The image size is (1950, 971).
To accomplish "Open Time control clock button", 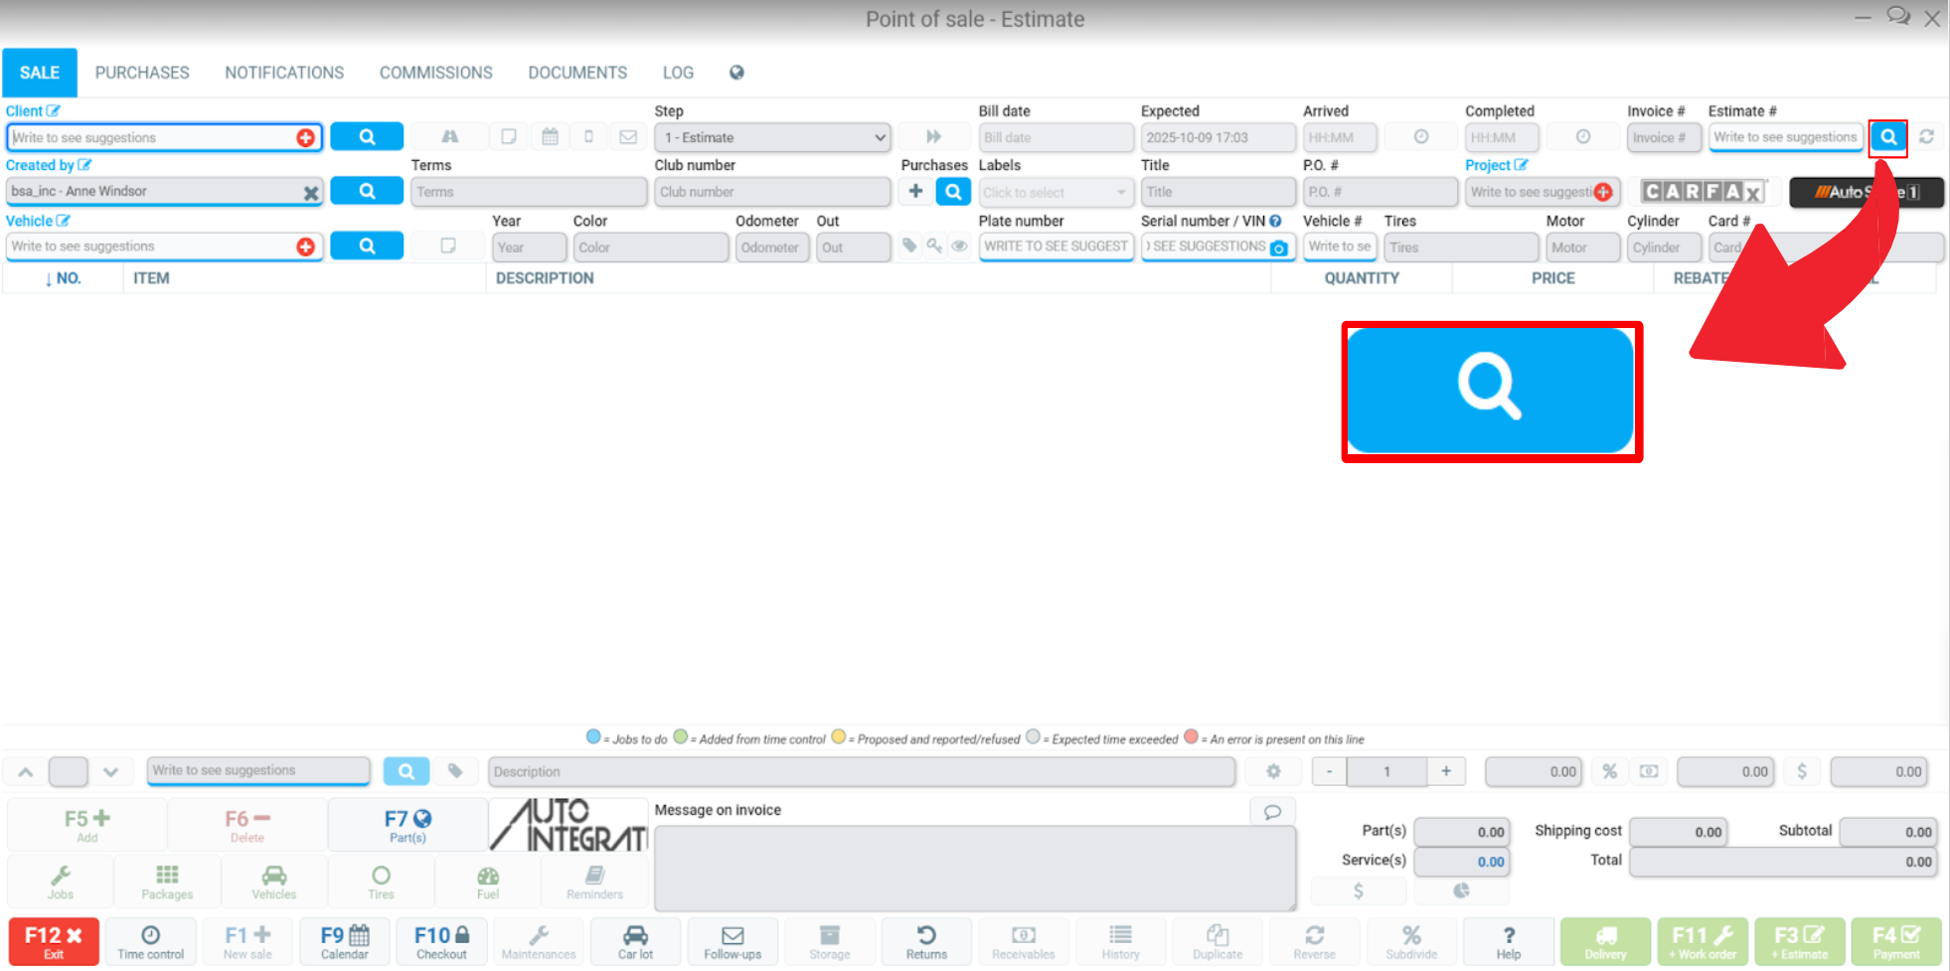I will (150, 942).
